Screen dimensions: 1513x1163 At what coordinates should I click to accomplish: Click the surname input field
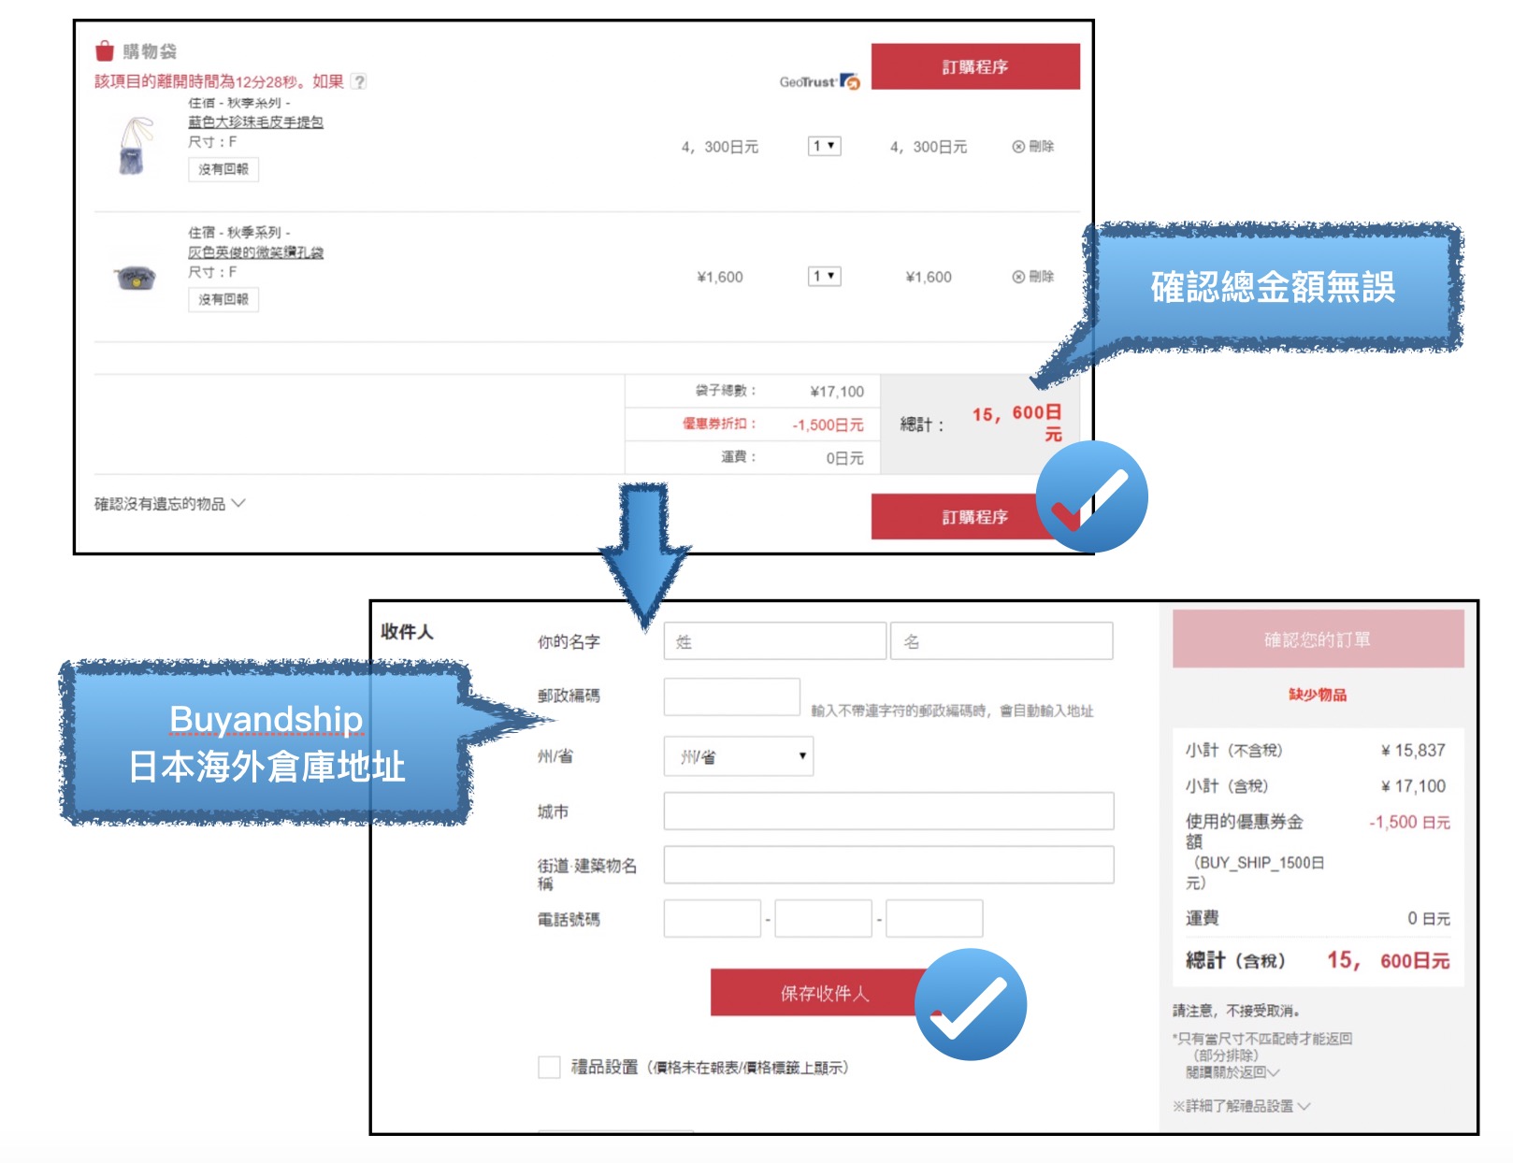tap(773, 641)
